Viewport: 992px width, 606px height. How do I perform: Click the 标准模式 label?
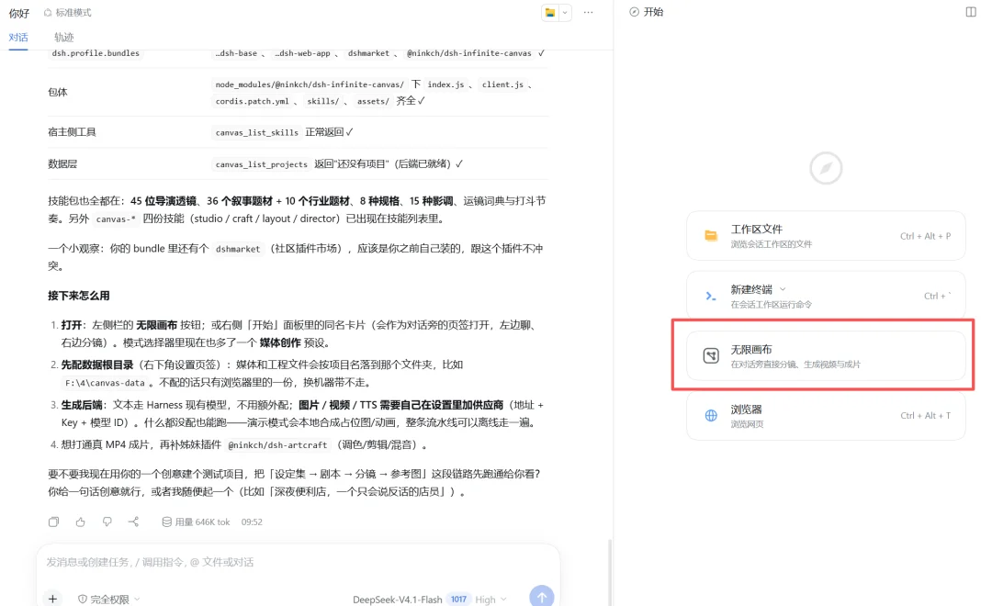tap(73, 13)
